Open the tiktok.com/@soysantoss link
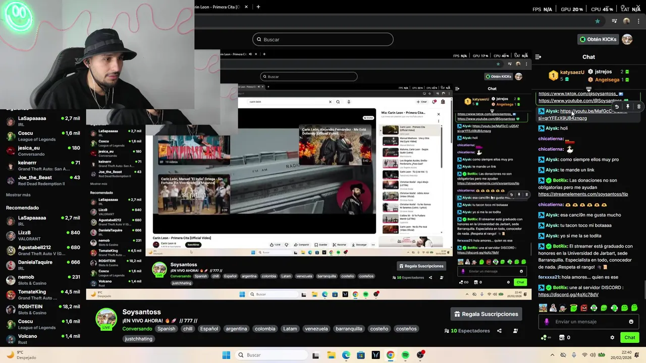 pos(578,94)
